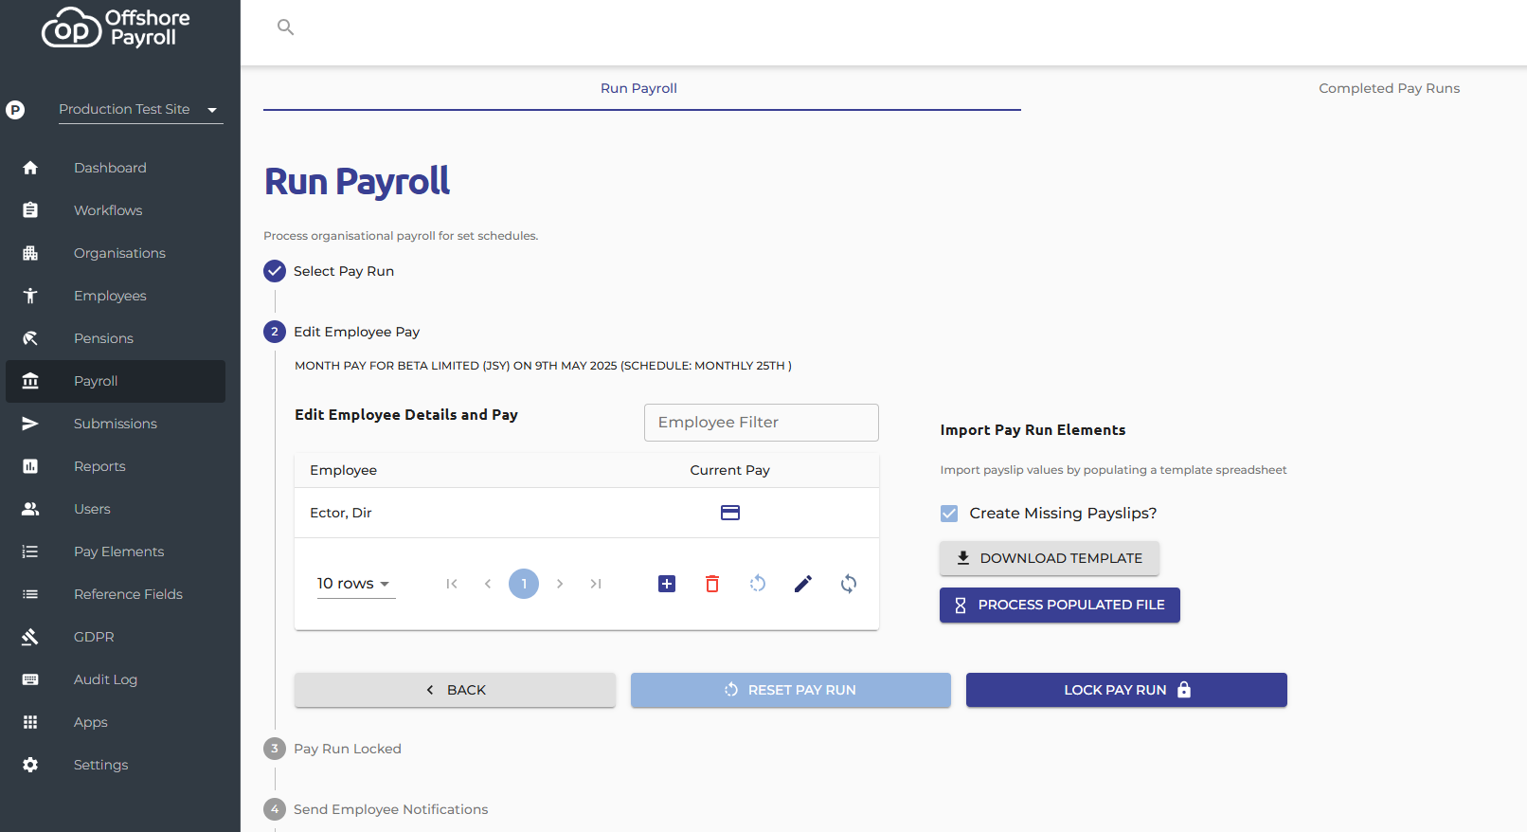Open Users in the sidebar
Viewport: 1527px width, 832px height.
116,509
